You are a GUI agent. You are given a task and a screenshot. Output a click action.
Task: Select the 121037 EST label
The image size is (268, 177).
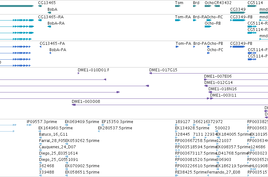(224, 141)
